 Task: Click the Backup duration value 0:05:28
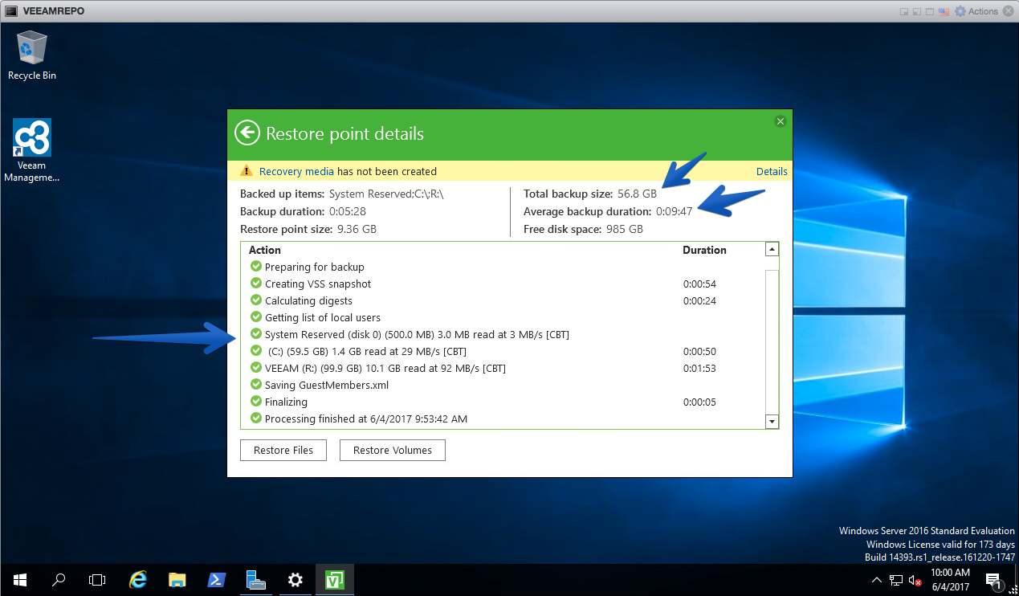[348, 211]
